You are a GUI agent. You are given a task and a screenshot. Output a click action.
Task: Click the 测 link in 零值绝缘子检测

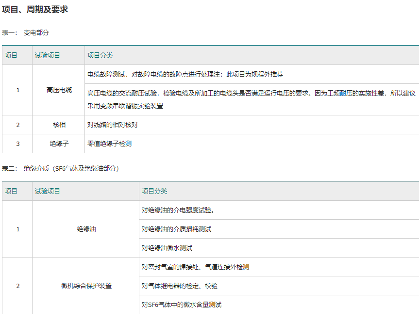[129, 144]
